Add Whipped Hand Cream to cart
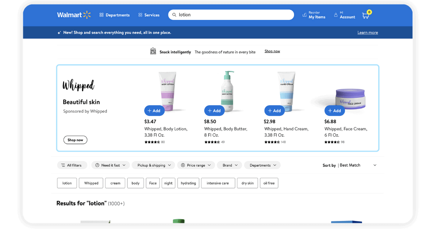Screen dimensions: 438x229 (x=274, y=110)
